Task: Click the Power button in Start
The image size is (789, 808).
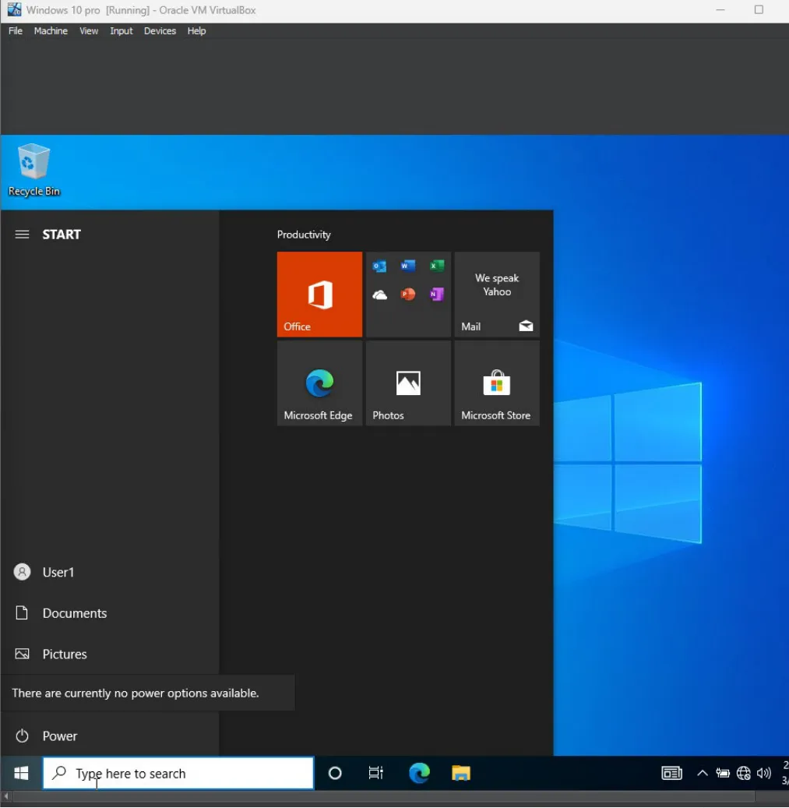Action: 109,736
